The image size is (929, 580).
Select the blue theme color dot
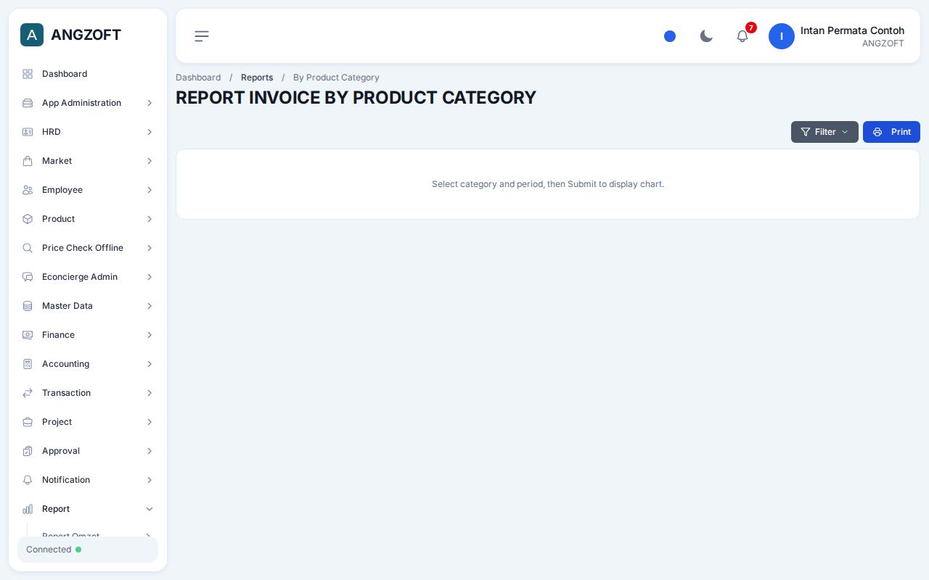tap(670, 36)
